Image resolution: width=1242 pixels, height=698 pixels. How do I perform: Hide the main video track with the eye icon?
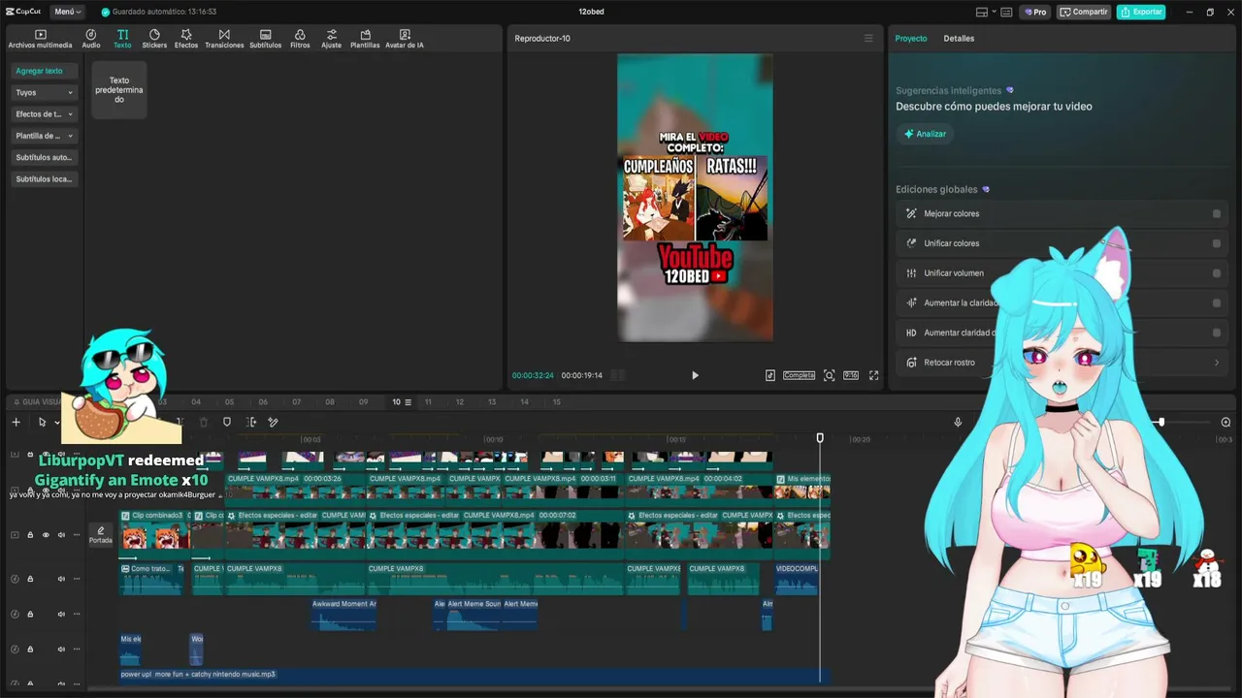[x=46, y=535]
